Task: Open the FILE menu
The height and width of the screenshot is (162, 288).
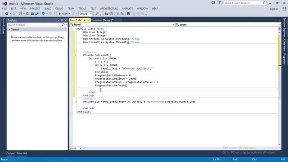Action: 4,9
